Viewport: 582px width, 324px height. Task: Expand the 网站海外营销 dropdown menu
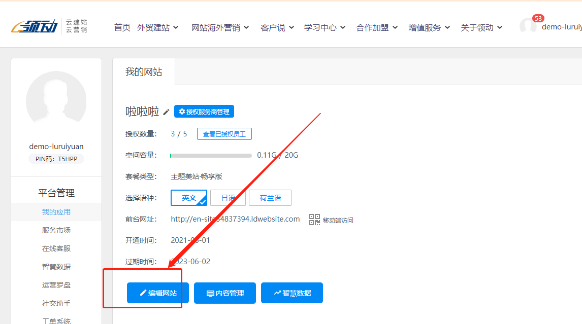pyautogui.click(x=220, y=27)
